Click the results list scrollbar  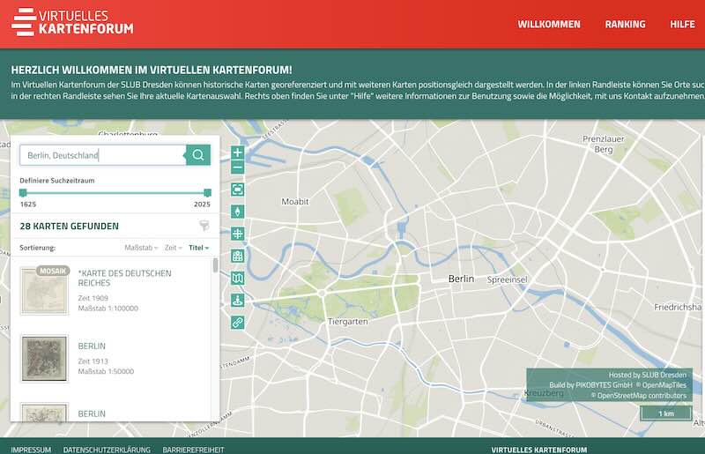[215, 265]
